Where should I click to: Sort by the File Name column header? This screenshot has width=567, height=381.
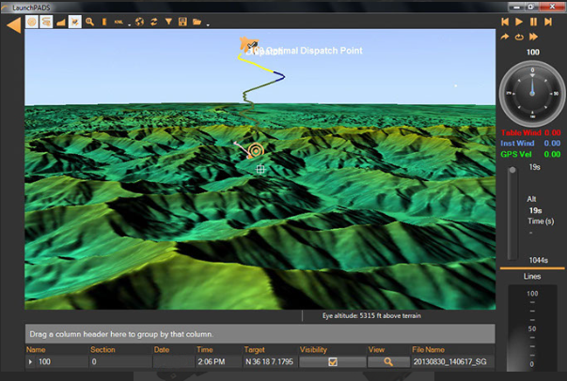coord(431,349)
